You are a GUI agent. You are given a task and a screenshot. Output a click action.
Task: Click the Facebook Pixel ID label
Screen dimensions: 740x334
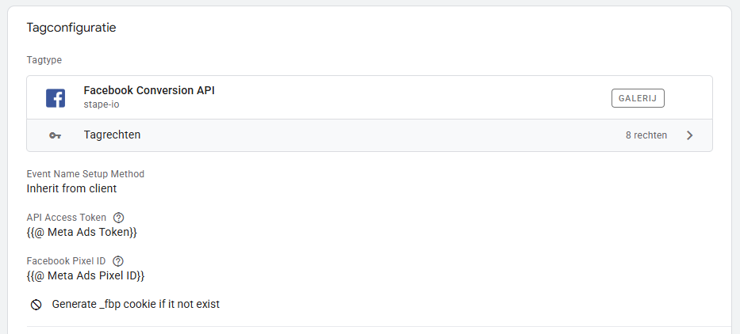[x=67, y=260]
